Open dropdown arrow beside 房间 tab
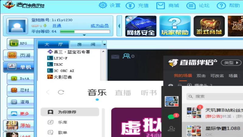This screenshot has width=243, height=137. [104, 44]
